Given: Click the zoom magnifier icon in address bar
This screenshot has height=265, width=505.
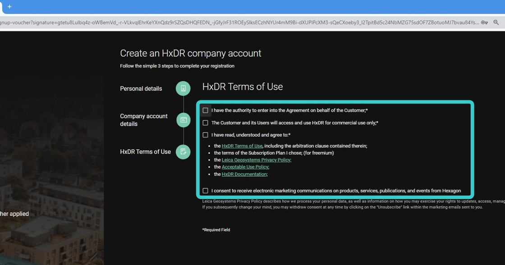Looking at the screenshot, I should (x=496, y=23).
